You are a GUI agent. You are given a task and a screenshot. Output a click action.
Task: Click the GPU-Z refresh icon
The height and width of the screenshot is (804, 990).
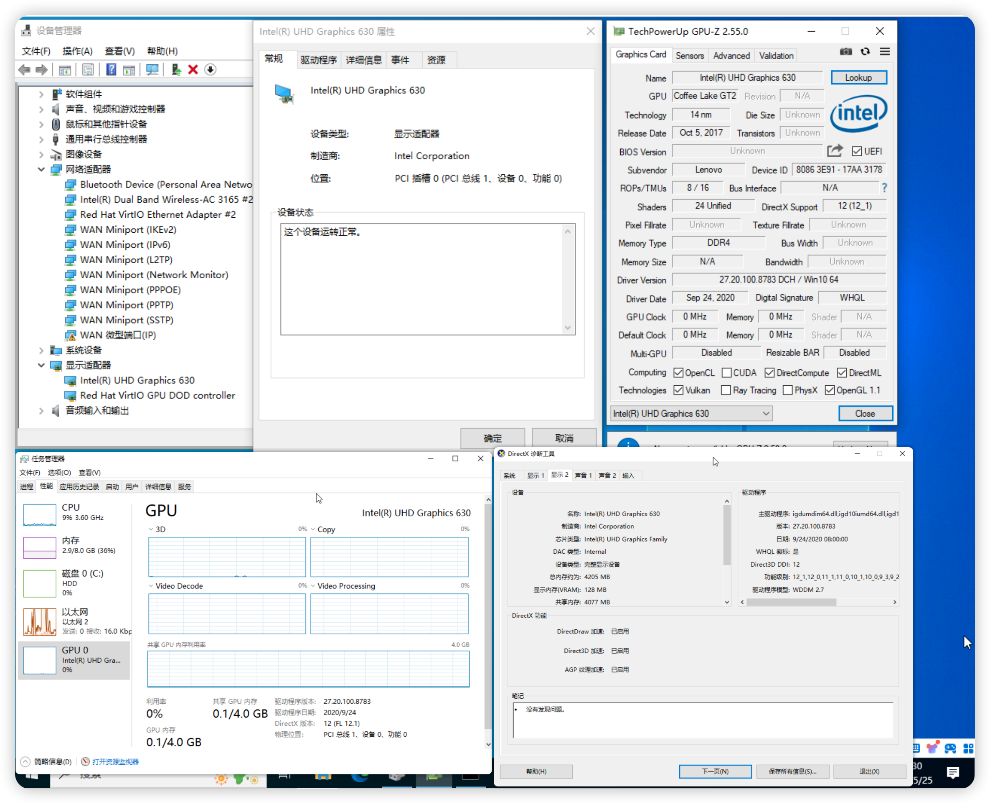(866, 52)
